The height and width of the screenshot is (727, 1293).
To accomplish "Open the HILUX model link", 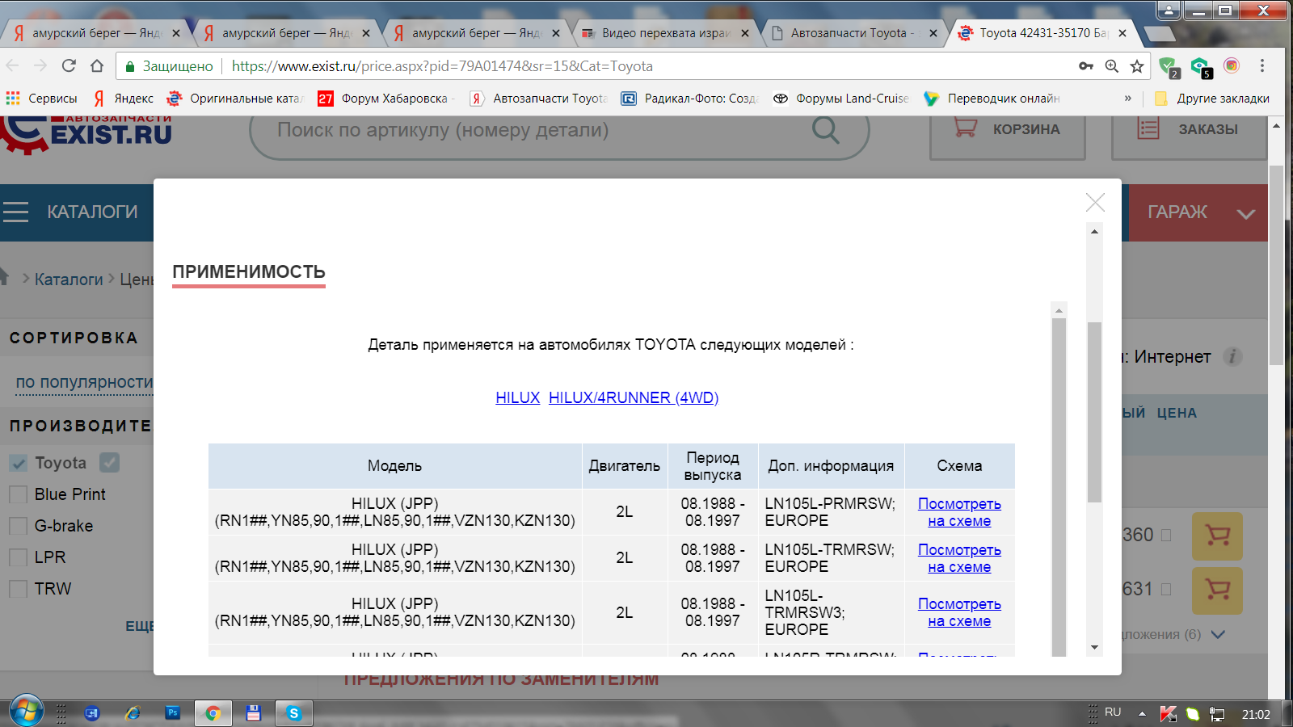I will coord(518,397).
